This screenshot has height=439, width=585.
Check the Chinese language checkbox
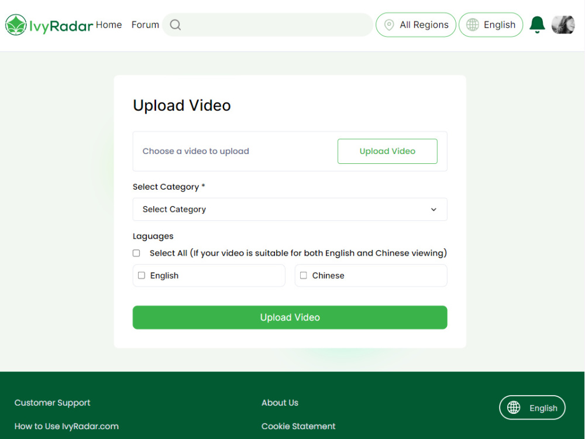pyautogui.click(x=303, y=276)
